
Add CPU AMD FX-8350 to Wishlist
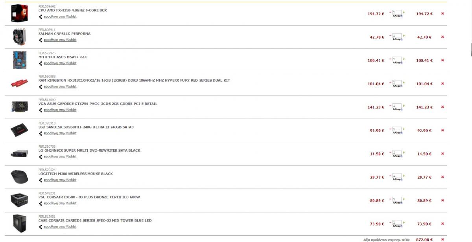[x=60, y=16]
